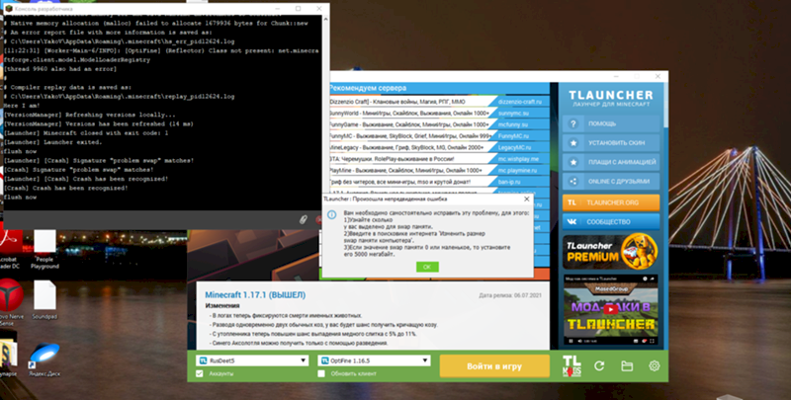
Task: Click the refresh icon in the bottom bar
Action: pos(599,365)
